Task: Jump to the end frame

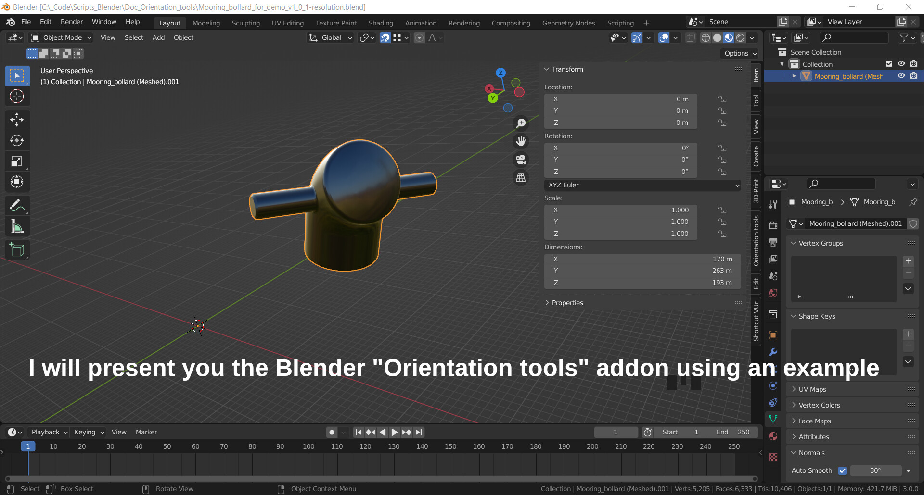Action: tap(419, 433)
